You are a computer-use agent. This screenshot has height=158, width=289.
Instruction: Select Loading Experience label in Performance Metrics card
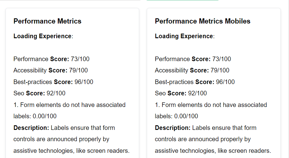43,36
